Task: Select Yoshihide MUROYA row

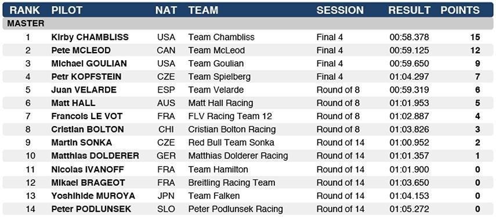Action: coord(248,196)
